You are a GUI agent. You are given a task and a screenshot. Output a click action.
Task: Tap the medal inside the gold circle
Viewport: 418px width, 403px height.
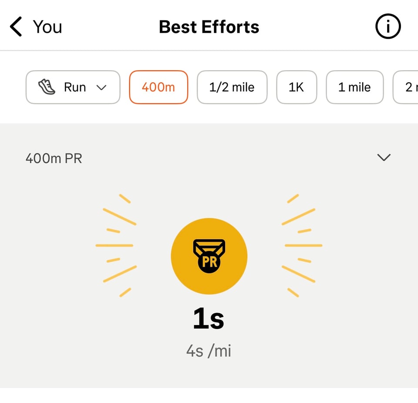coord(209,256)
